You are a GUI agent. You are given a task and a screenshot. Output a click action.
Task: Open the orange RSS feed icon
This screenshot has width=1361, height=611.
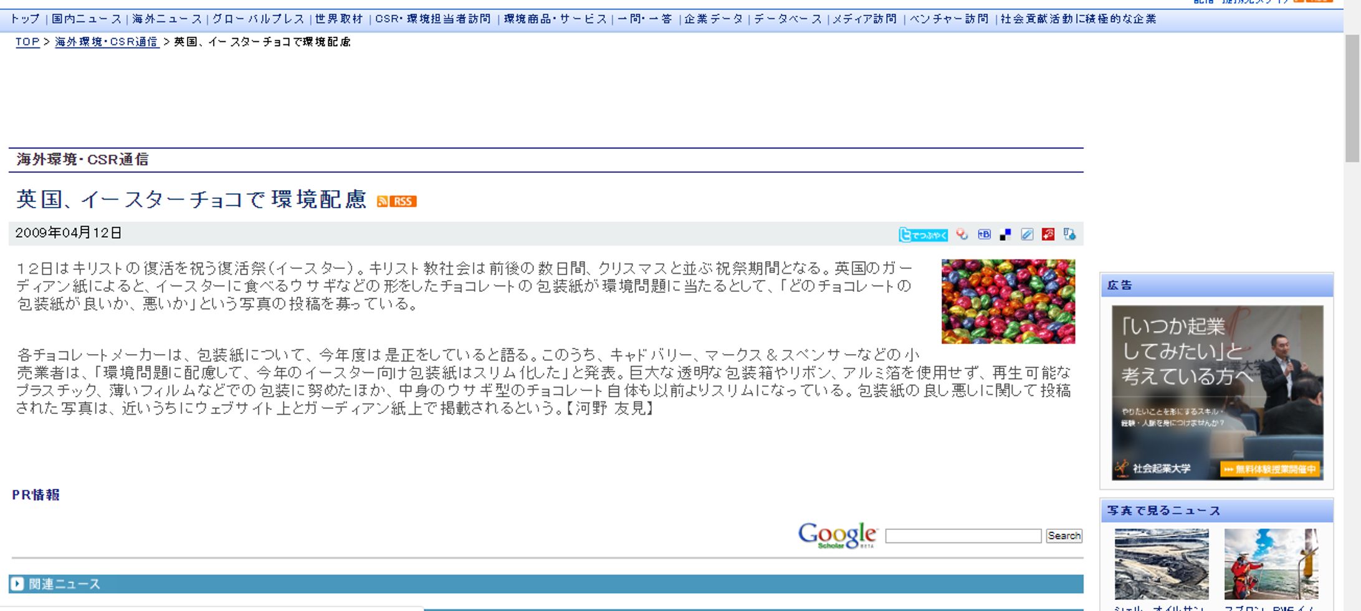coord(397,201)
